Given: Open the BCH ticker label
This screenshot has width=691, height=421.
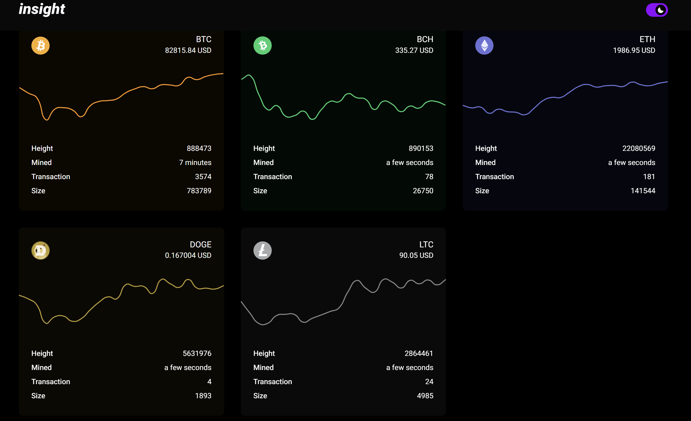Looking at the screenshot, I should coord(425,39).
